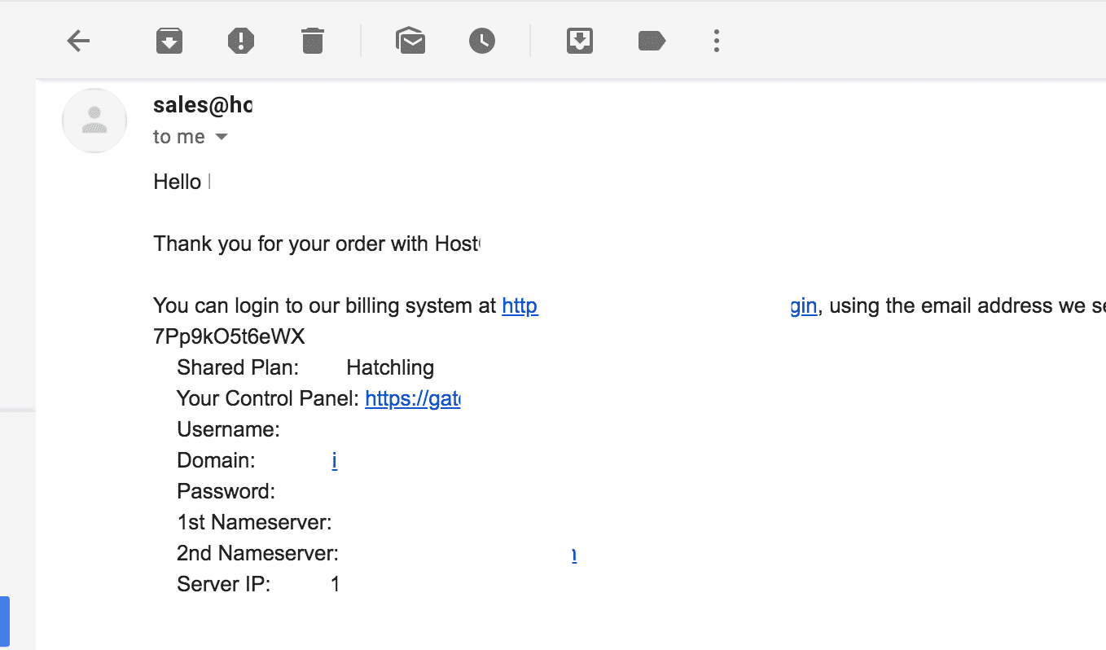Viewport: 1106px width, 650px height.
Task: Open the billing system http link
Action: pos(520,305)
